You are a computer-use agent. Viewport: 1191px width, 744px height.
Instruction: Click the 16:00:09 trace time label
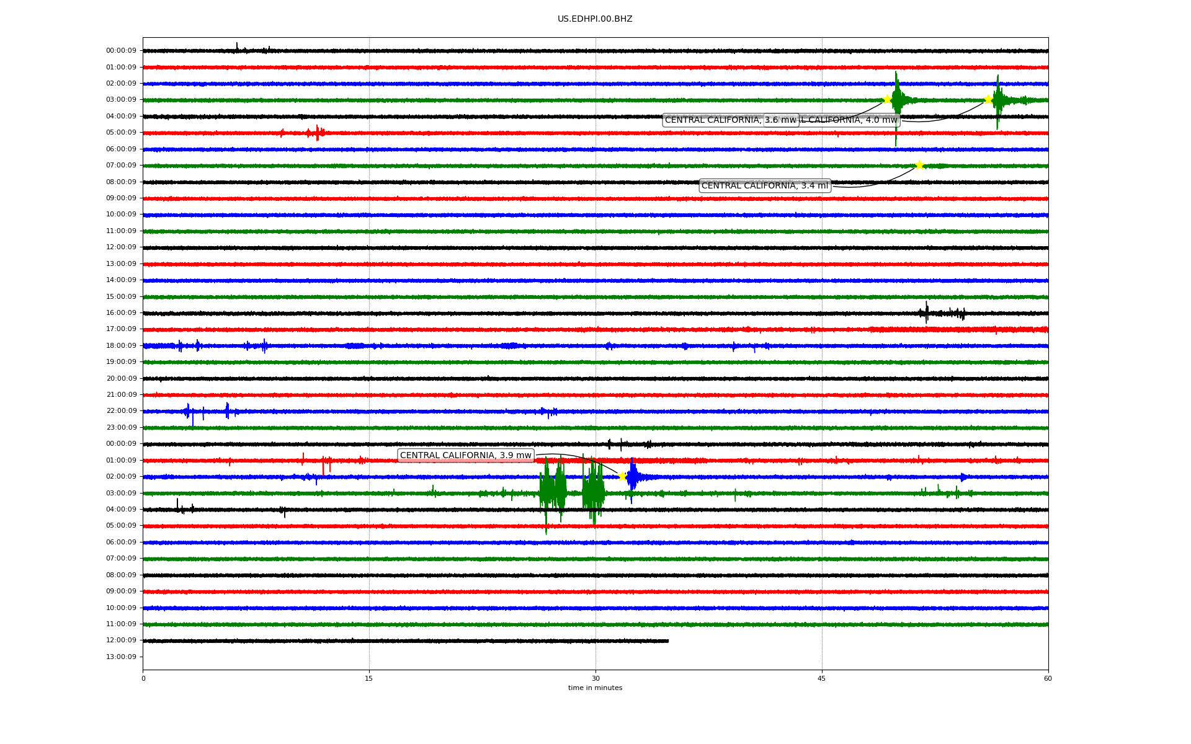121,312
